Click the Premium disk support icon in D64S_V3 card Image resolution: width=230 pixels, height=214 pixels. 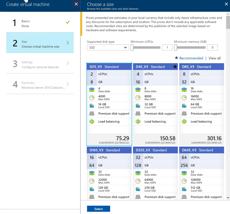[x=184, y=197]
